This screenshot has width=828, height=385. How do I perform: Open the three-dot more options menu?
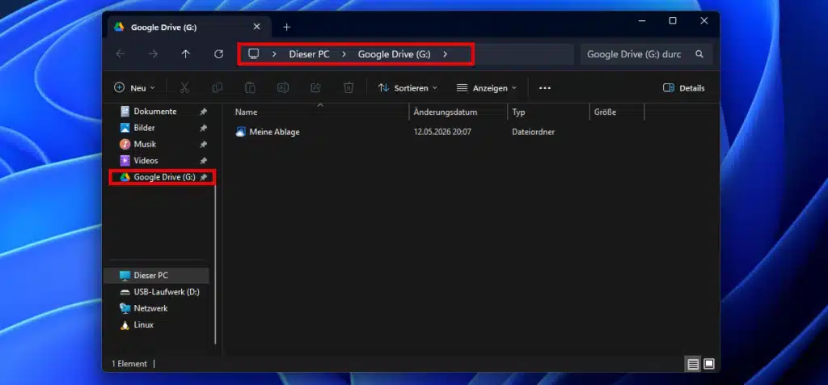(x=545, y=88)
